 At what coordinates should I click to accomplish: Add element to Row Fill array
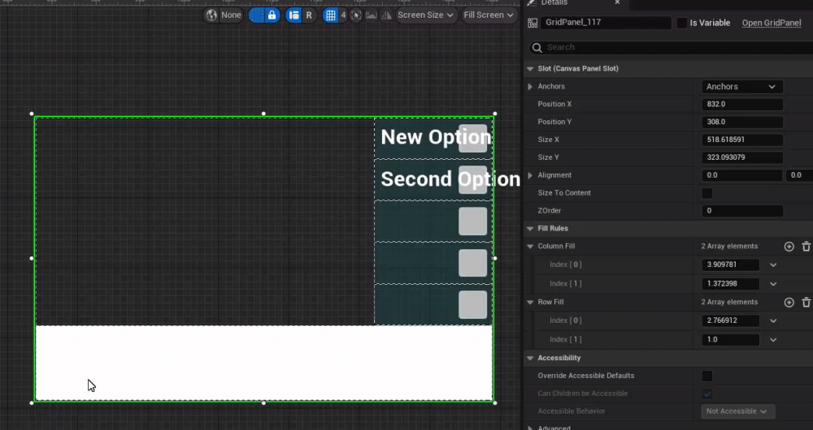(789, 302)
